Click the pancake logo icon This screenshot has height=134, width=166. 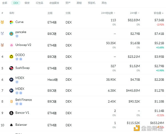[x=11, y=34]
